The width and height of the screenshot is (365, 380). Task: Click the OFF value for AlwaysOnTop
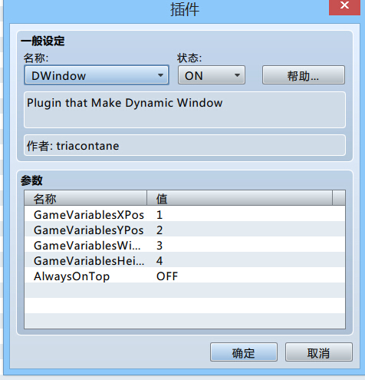click(x=167, y=276)
